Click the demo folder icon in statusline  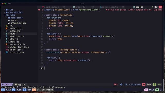tap(144, 84)
